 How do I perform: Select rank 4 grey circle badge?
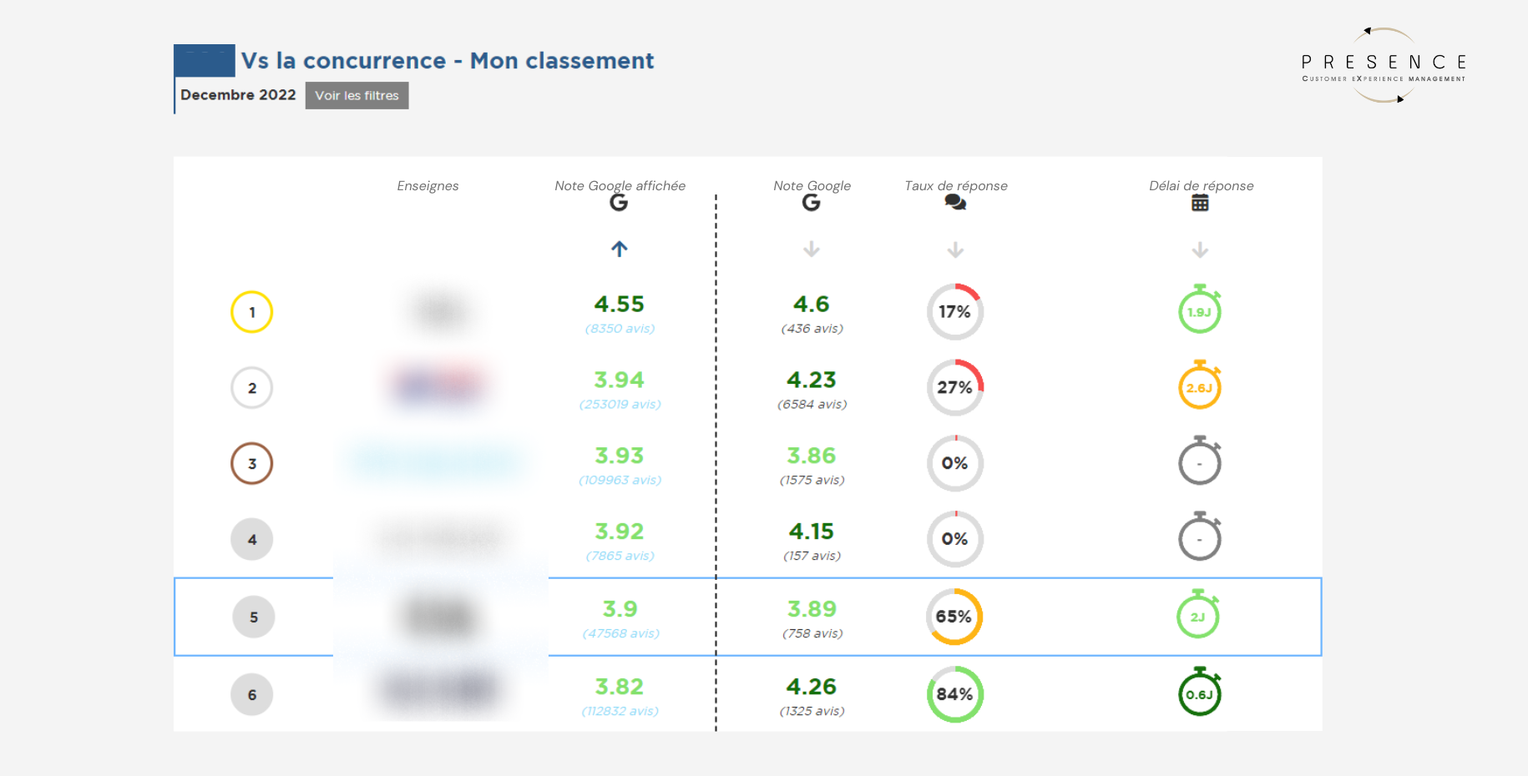252,540
